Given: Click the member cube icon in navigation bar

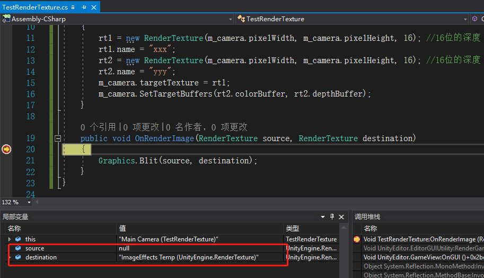Looking at the screenshot, I should [x=475, y=19].
